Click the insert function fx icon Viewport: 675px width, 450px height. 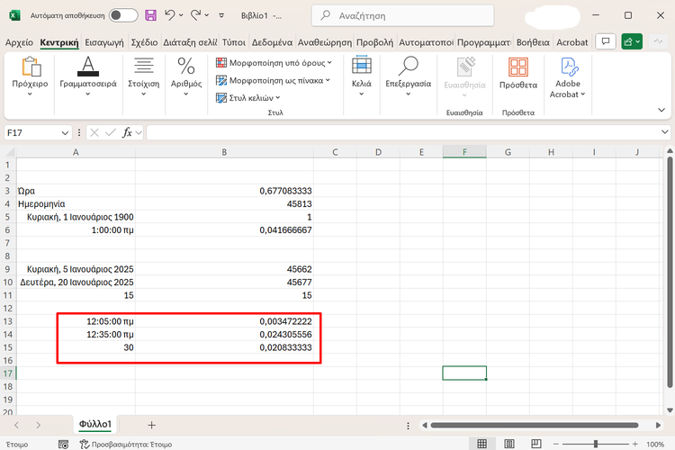click(127, 132)
